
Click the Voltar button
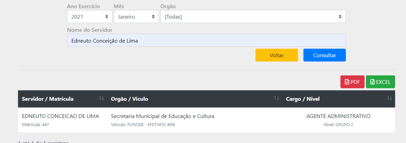tap(276, 55)
